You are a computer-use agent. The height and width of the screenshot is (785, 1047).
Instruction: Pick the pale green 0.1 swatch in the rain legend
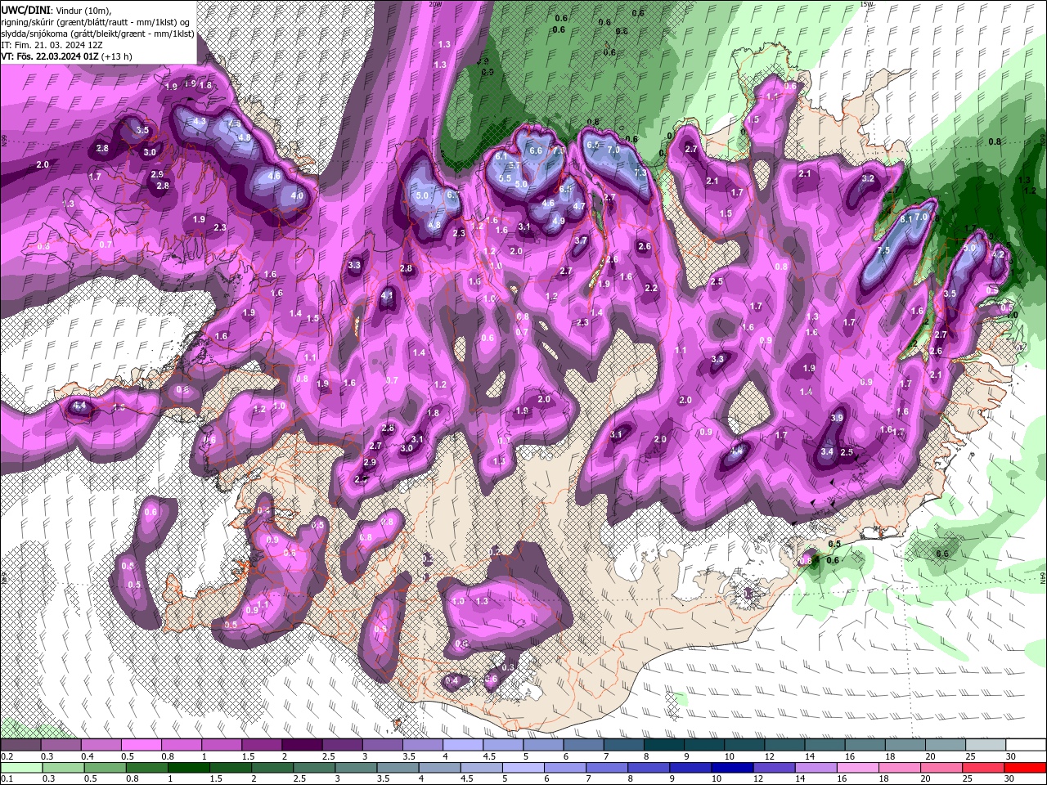[21, 768]
